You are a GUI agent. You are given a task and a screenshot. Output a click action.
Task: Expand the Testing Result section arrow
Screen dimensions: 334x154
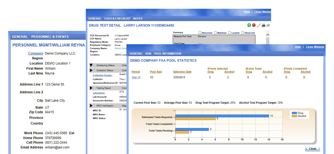[x=91, y=88]
